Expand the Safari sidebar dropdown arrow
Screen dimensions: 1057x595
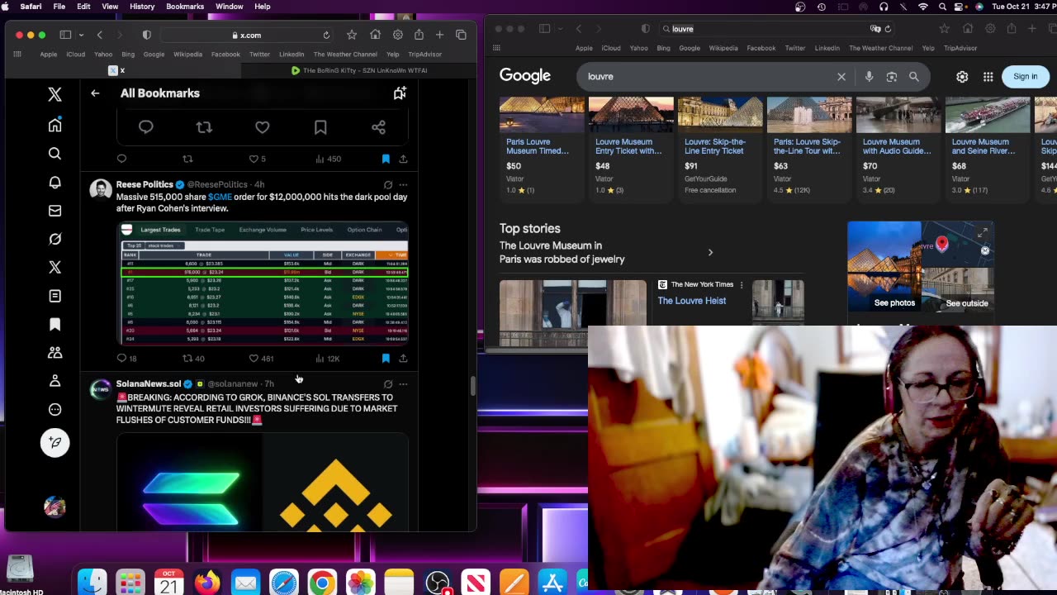pos(81,36)
